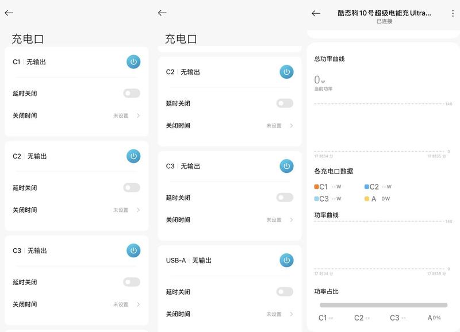Tap C1 port power button
The height and width of the screenshot is (332, 460).
[133, 62]
